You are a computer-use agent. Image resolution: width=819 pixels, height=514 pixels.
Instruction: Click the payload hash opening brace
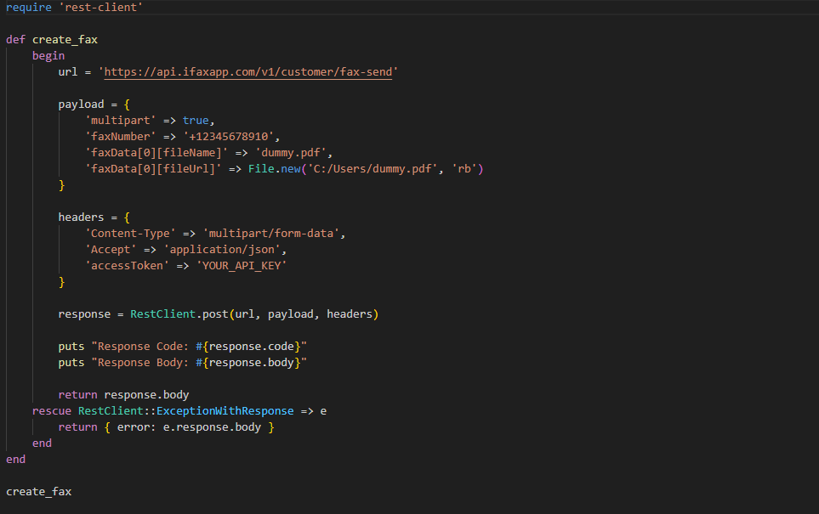pos(125,104)
